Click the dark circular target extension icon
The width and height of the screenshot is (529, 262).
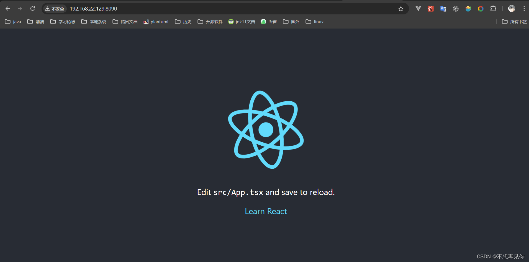(x=456, y=9)
